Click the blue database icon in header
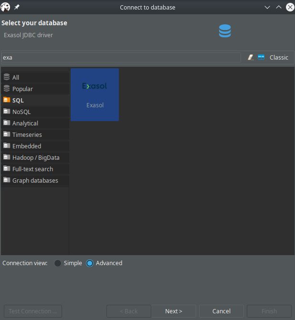295x320 pixels. tap(225, 31)
